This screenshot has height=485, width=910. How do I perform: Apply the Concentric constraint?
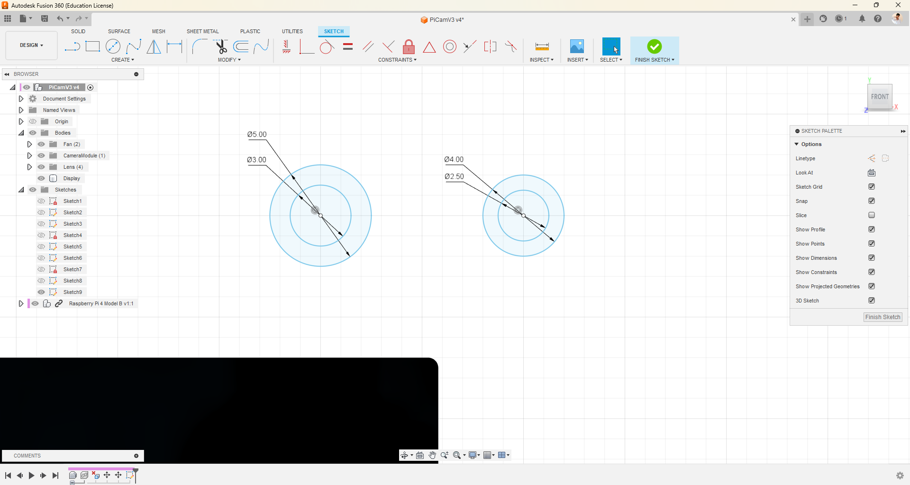(450, 46)
